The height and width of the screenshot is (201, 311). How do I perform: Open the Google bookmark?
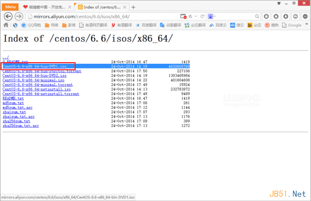[292, 25]
